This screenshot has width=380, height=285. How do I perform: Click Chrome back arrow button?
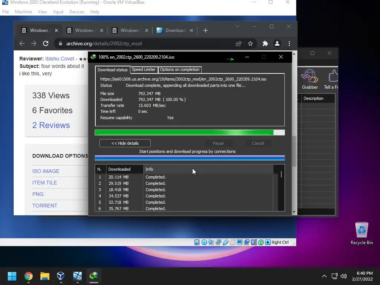tap(22, 43)
